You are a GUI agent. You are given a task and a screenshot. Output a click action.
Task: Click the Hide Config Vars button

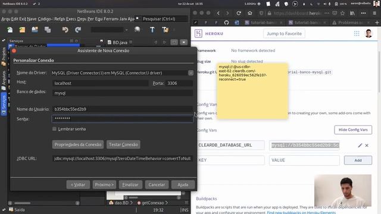353,130
